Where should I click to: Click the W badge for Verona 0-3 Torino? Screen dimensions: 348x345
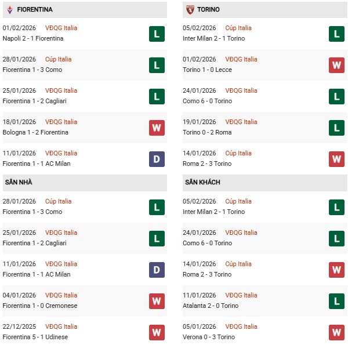coord(337,332)
